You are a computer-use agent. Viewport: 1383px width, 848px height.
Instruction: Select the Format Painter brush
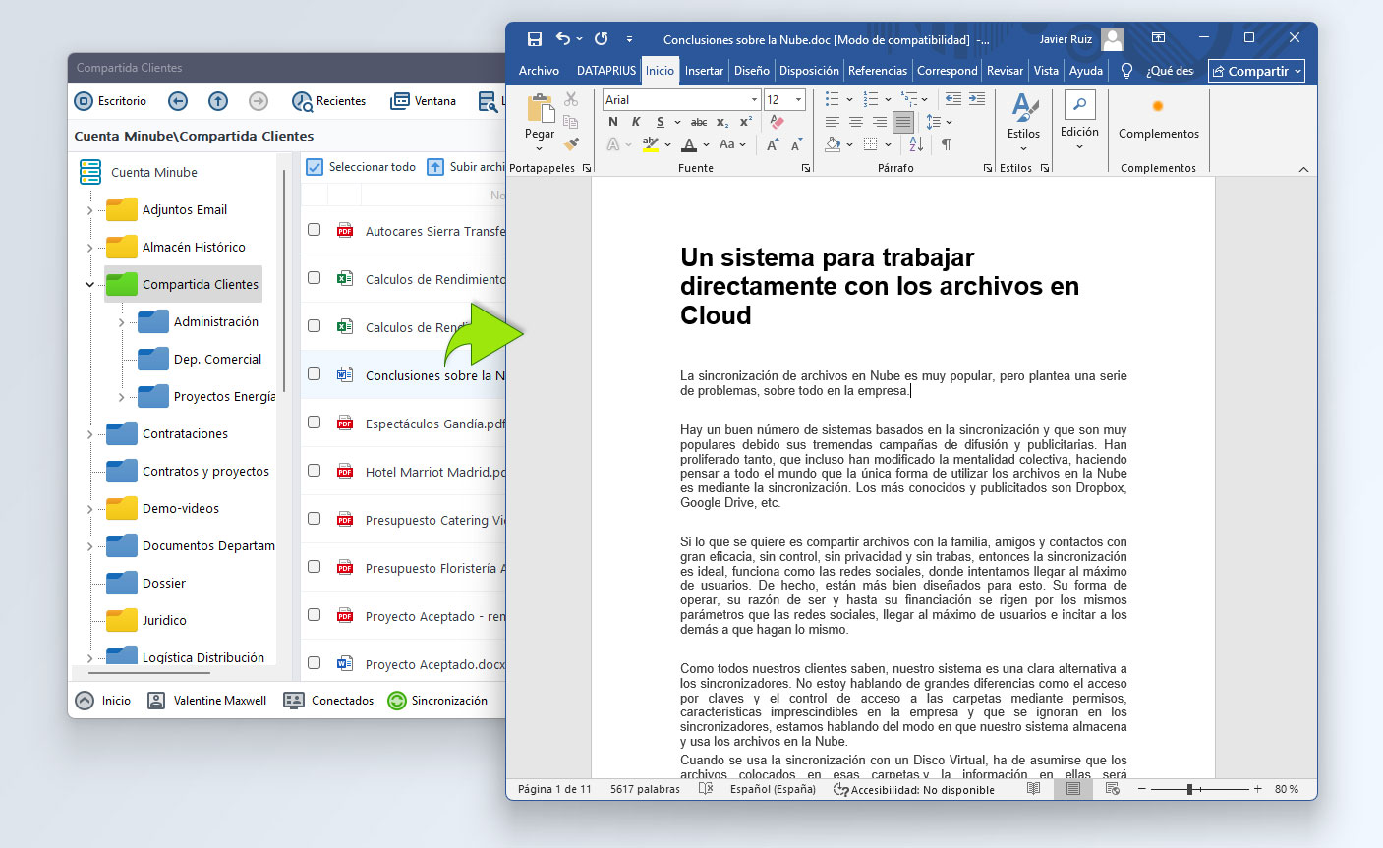pos(571,143)
